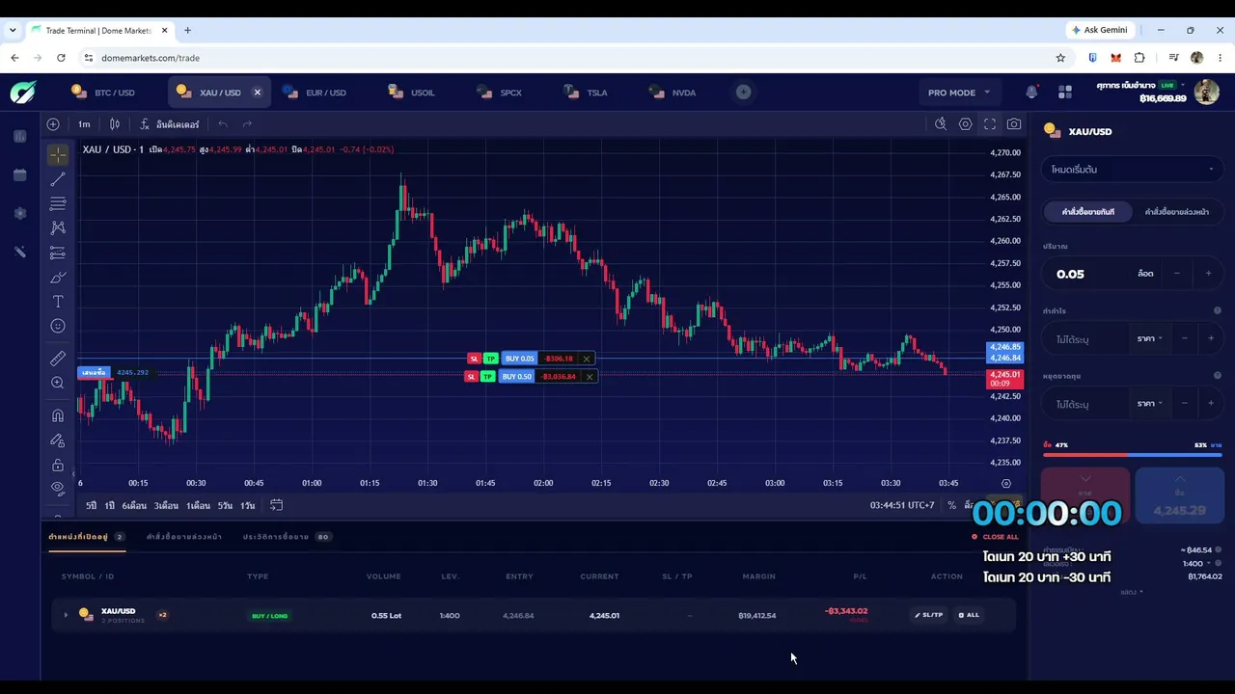Click the Dome Markets logo

(x=23, y=93)
